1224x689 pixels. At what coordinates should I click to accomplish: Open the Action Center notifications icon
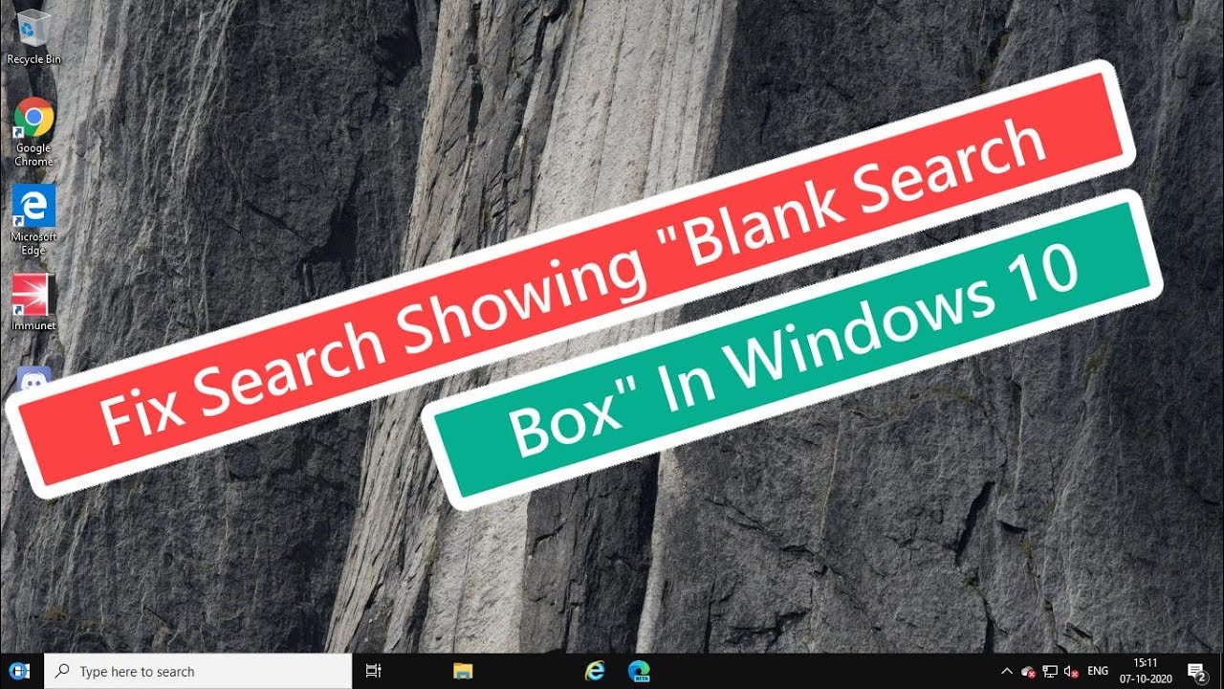pos(1195,672)
